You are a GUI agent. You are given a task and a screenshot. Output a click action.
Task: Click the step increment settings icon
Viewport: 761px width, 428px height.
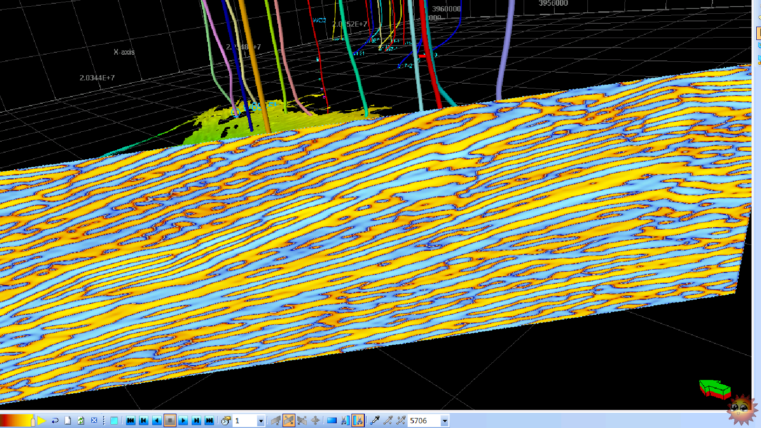pyautogui.click(x=226, y=420)
